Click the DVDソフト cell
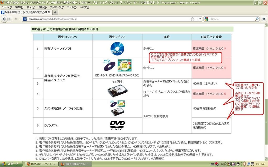This screenshot has width=268, height=167. click(x=68, y=126)
